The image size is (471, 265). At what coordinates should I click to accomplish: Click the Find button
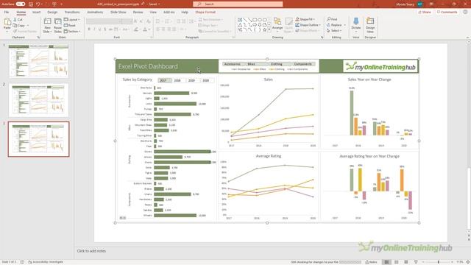click(332, 19)
